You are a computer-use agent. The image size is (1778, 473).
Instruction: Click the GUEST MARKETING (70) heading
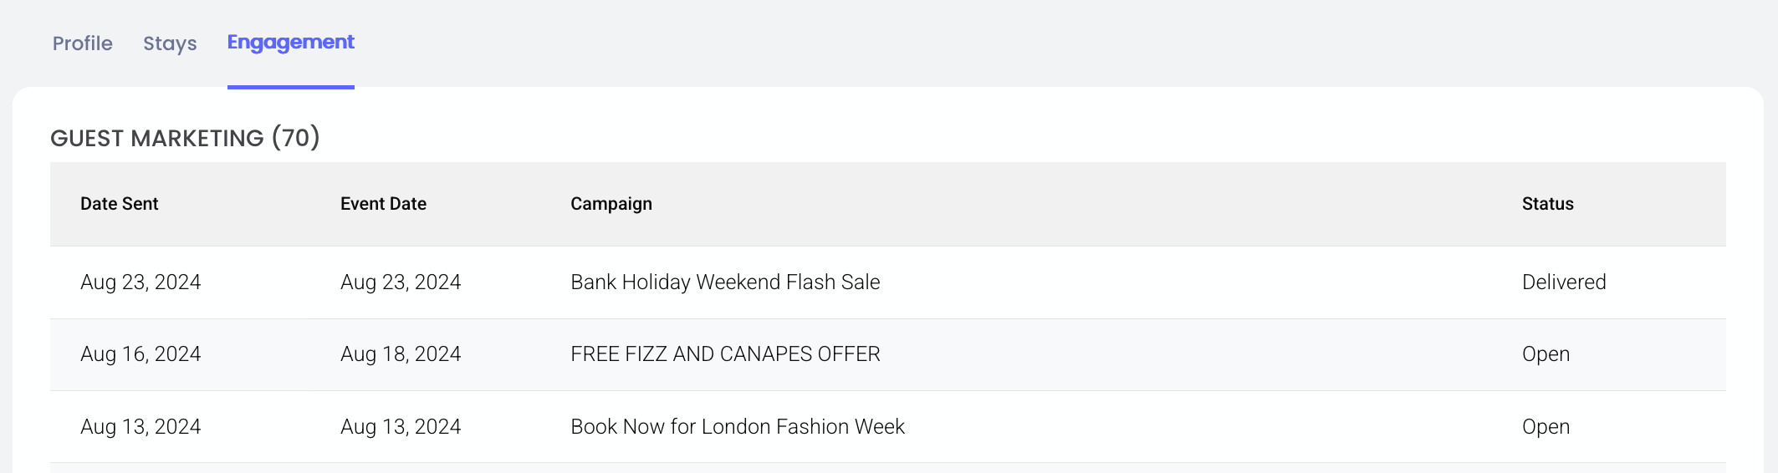pyautogui.click(x=185, y=138)
